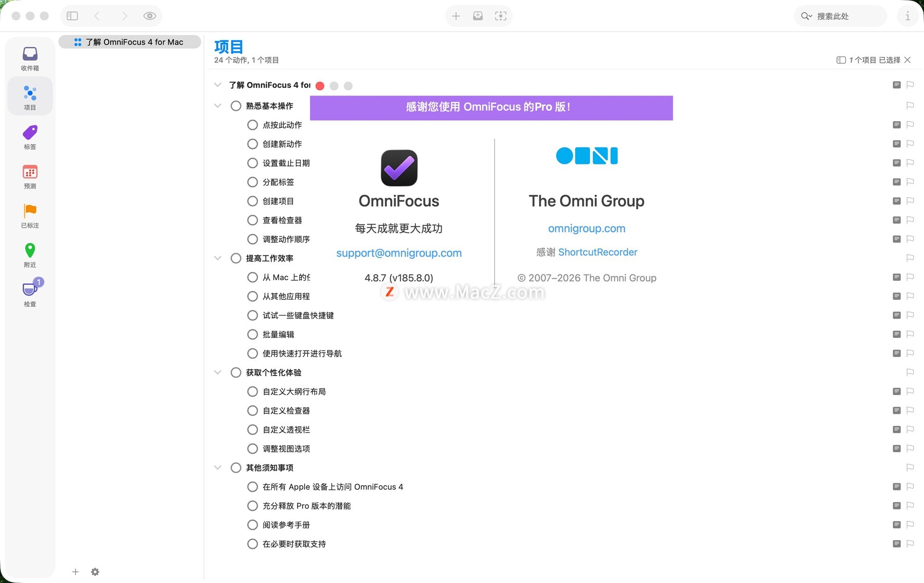Open the omnigroup.com link
The height and width of the screenshot is (583, 924).
(586, 229)
